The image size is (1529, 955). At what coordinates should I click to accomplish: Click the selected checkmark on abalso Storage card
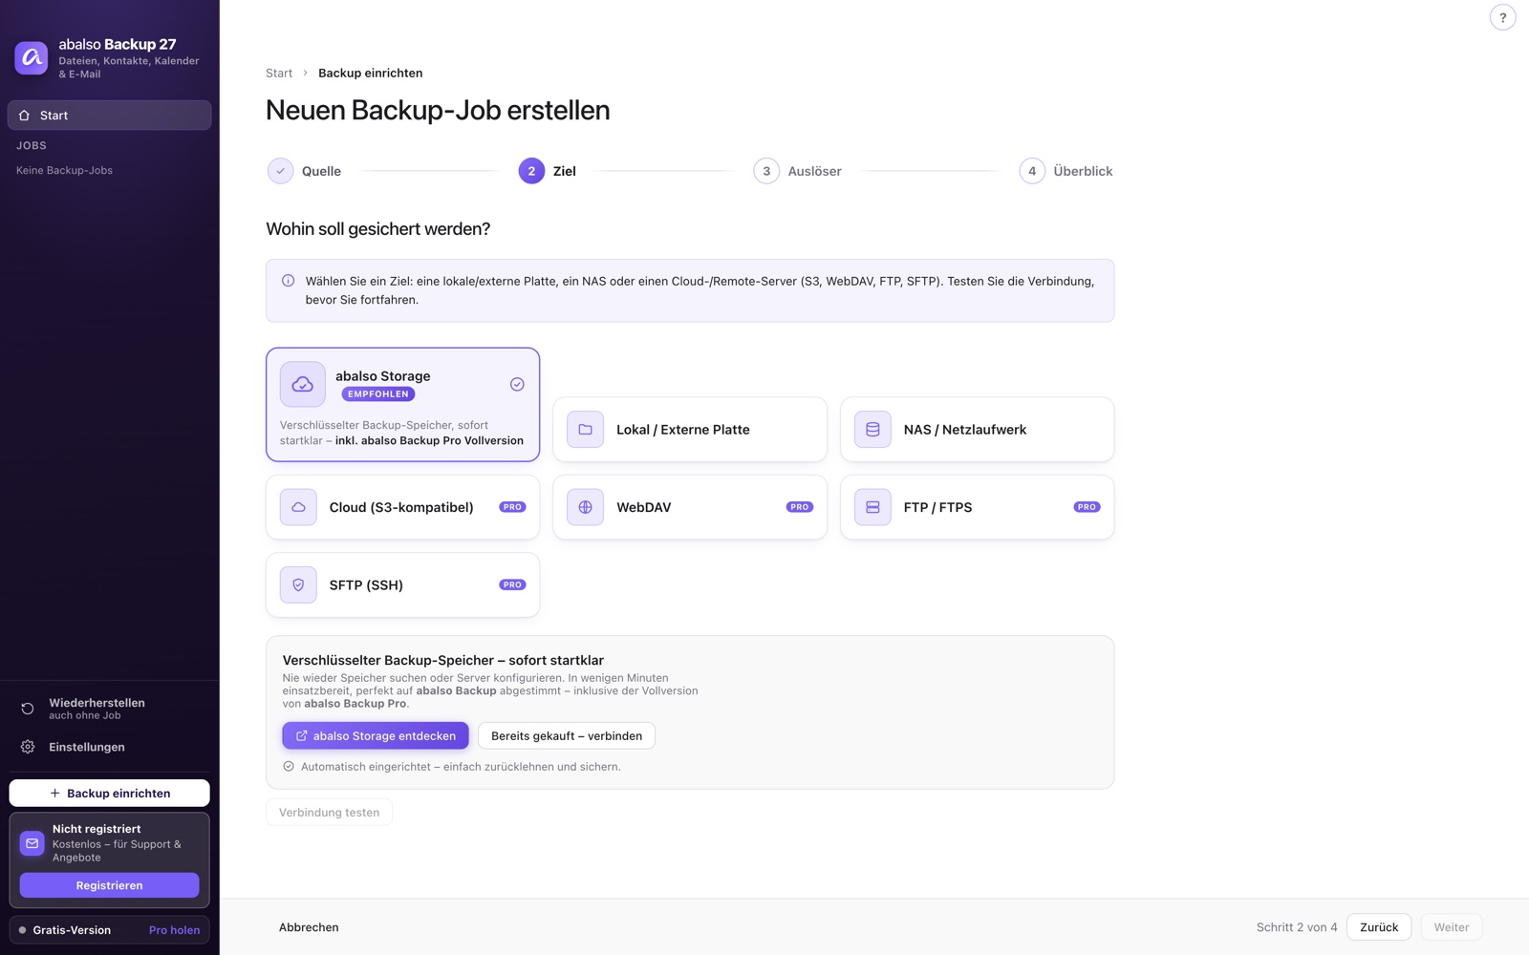(517, 384)
